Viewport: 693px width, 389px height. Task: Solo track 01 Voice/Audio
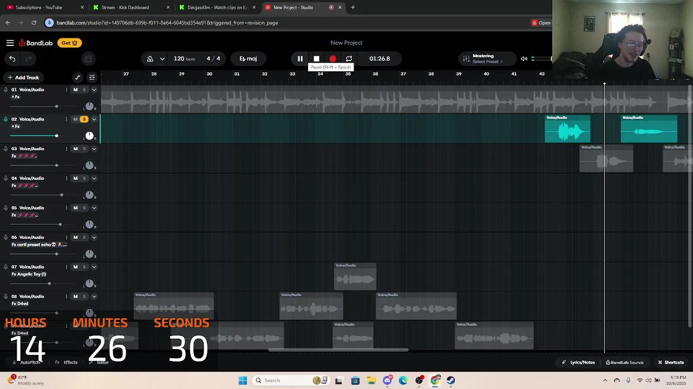pos(84,90)
